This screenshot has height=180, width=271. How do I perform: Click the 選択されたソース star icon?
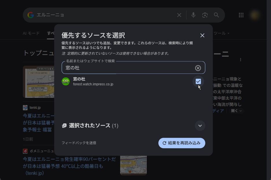(x=64, y=126)
